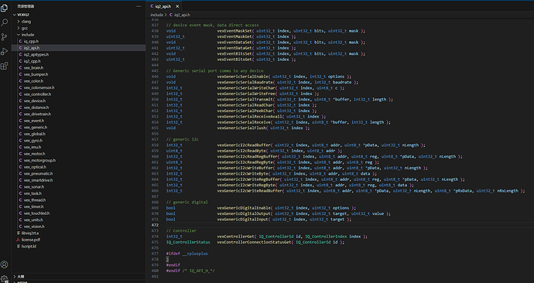This screenshot has width=534, height=283.
Task: Expand the clang folder
Action: 19,22
